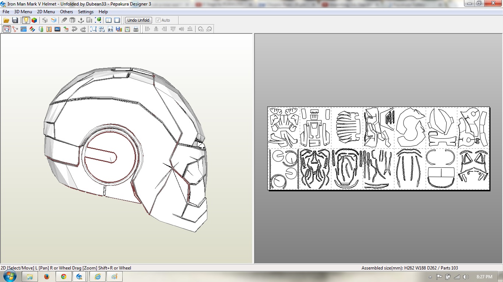The height and width of the screenshot is (282, 503).
Task: Click the dashed rectangle selection icon
Action: (x=94, y=29)
